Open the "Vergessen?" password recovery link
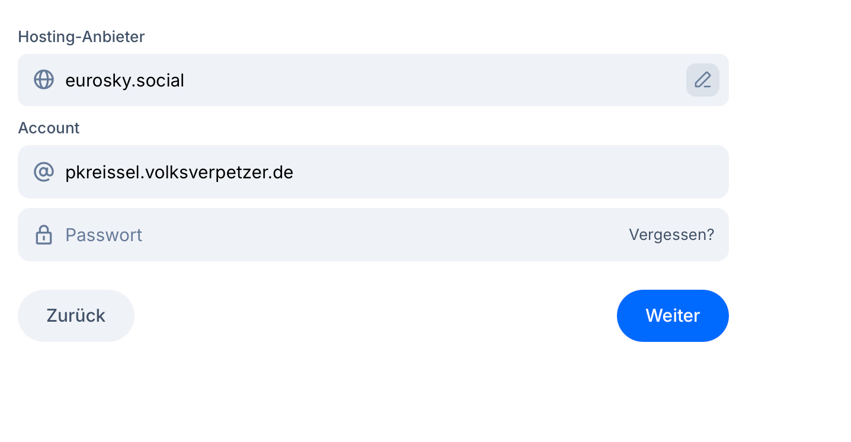The image size is (851, 442). [671, 235]
